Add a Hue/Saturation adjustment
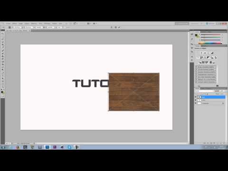 pos(201,57)
